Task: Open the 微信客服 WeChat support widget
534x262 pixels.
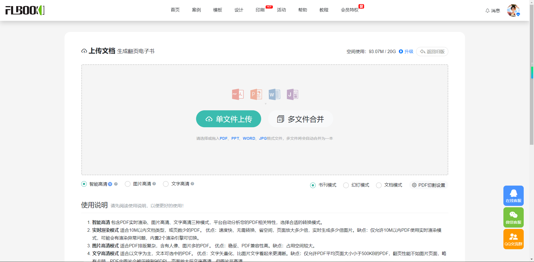Action: (x=513, y=217)
